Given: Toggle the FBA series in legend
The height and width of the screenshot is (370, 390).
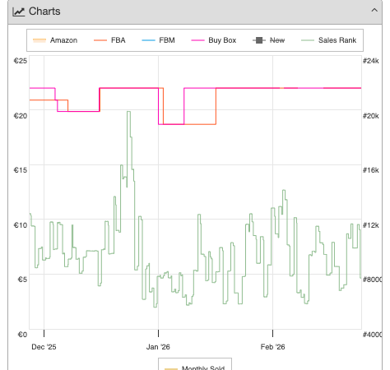Looking at the screenshot, I should pos(109,40).
